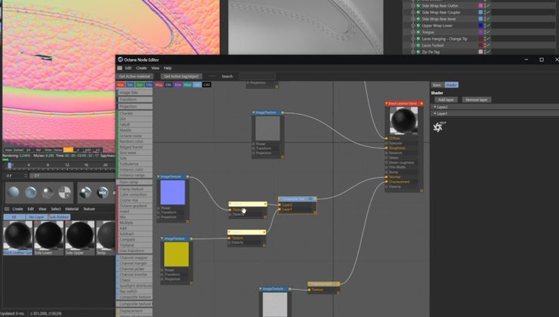Click Add layer button
Screen dimensions: 559x317
point(446,100)
